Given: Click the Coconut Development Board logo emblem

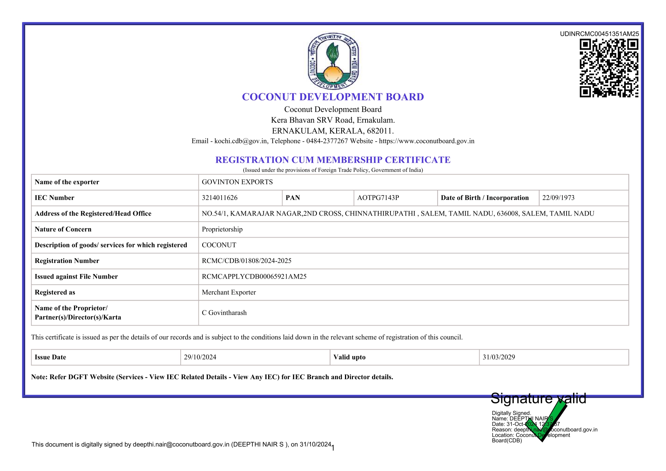Looking at the screenshot, I should (333, 61).
